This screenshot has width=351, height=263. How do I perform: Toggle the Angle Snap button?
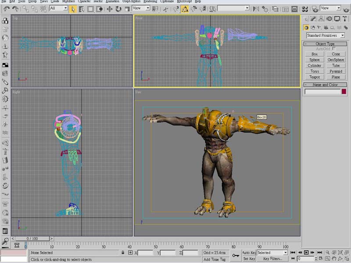(185, 9)
